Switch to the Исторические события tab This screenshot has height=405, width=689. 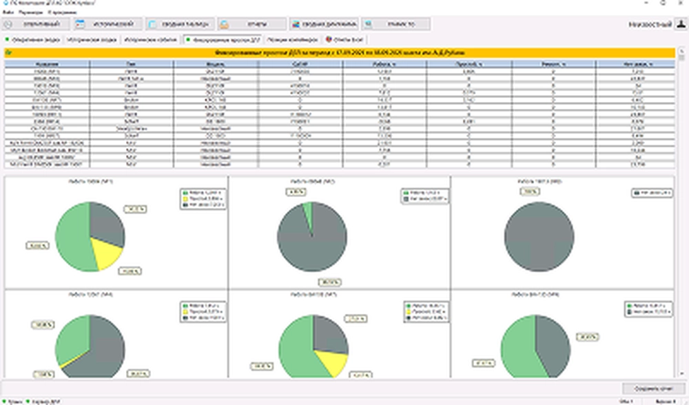tap(151, 40)
